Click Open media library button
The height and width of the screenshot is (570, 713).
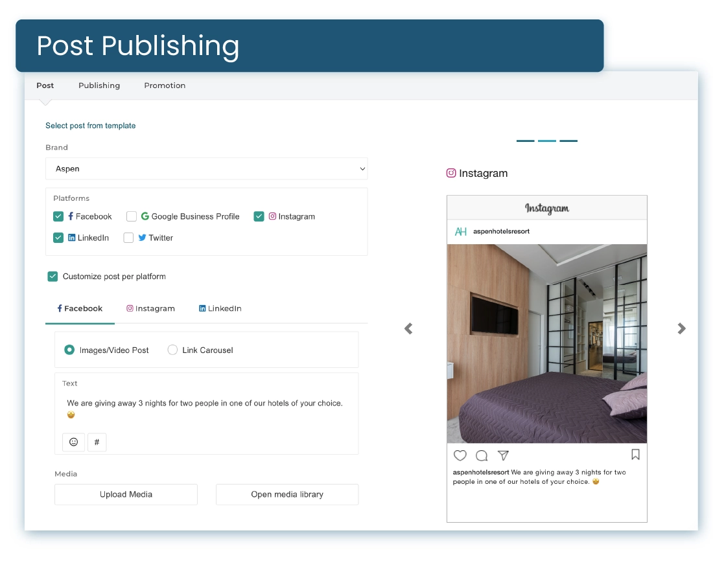coord(287,494)
